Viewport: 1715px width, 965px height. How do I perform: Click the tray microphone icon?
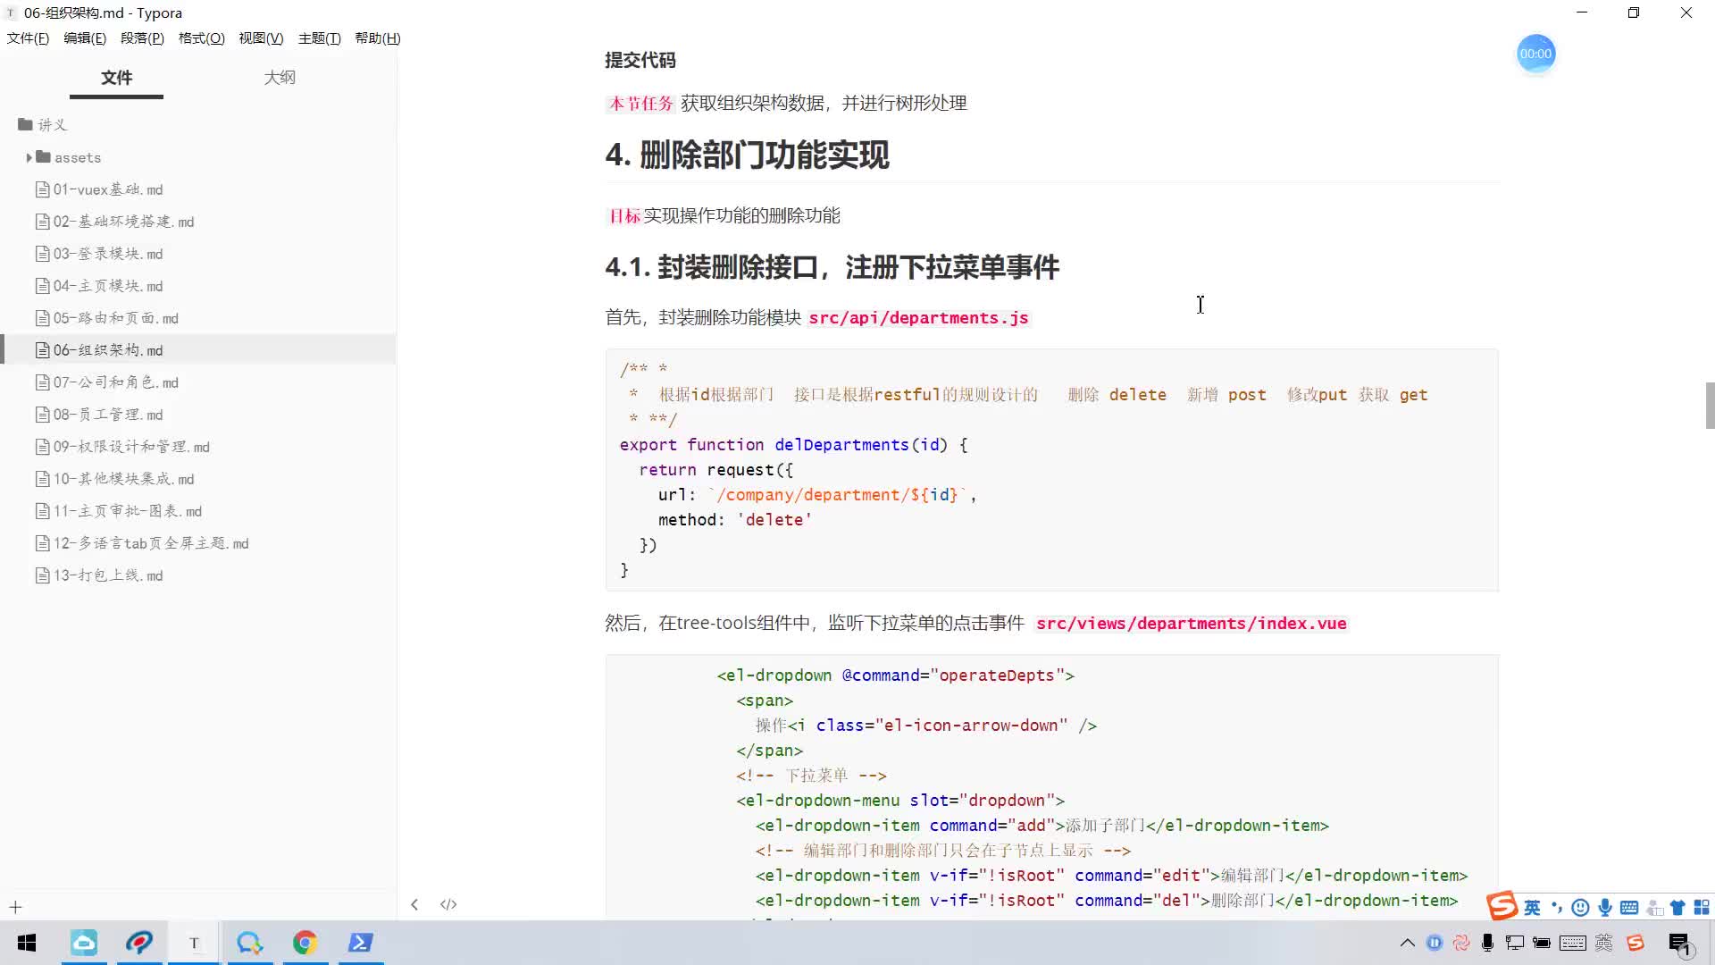click(1488, 943)
